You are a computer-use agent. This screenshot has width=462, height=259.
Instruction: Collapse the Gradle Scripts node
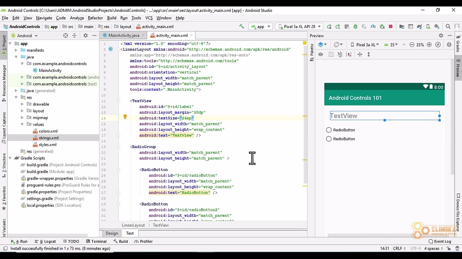point(10,158)
